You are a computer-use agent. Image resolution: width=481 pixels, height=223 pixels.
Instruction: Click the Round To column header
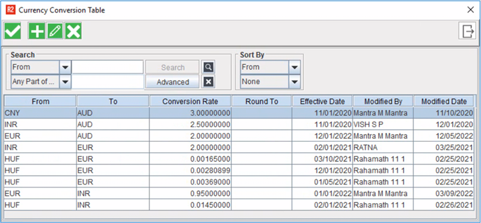tap(262, 101)
